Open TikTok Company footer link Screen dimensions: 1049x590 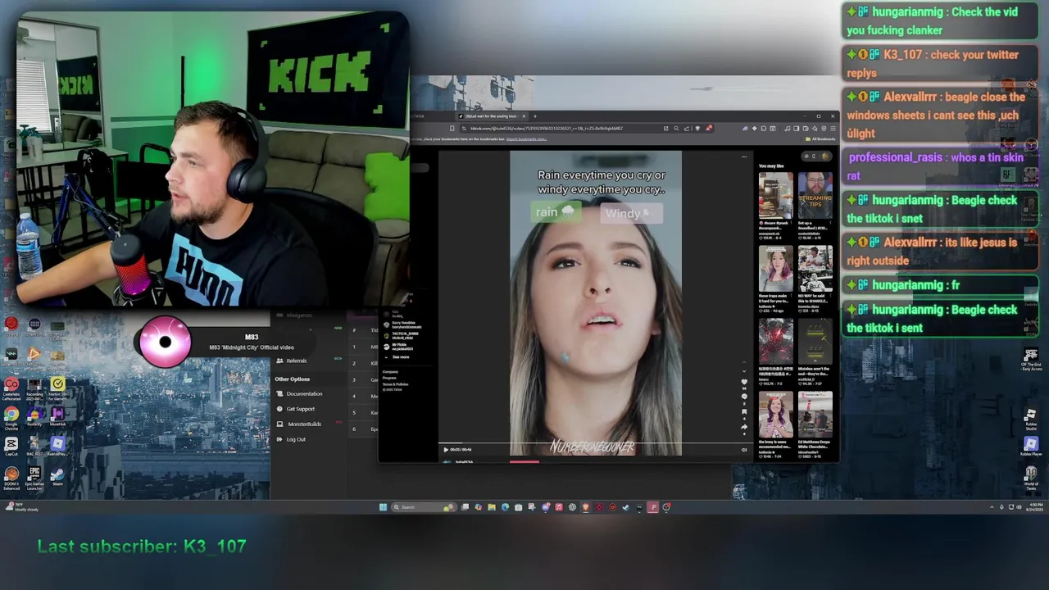pos(389,371)
